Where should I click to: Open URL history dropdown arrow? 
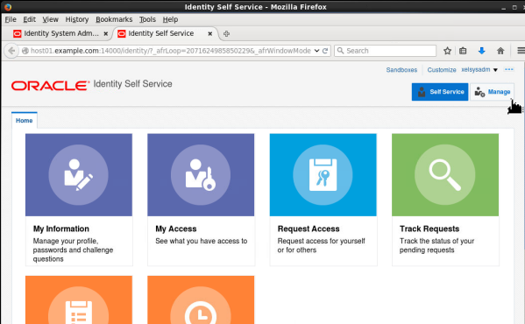[x=316, y=51]
